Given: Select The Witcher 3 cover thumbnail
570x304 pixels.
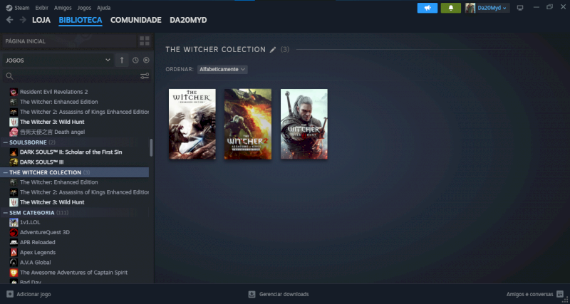Looking at the screenshot, I should click(304, 124).
